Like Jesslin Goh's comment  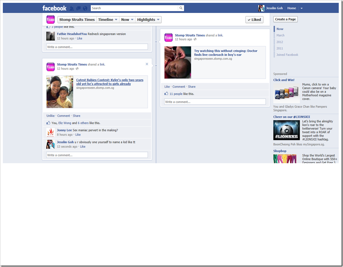pyautogui.click(x=83, y=147)
